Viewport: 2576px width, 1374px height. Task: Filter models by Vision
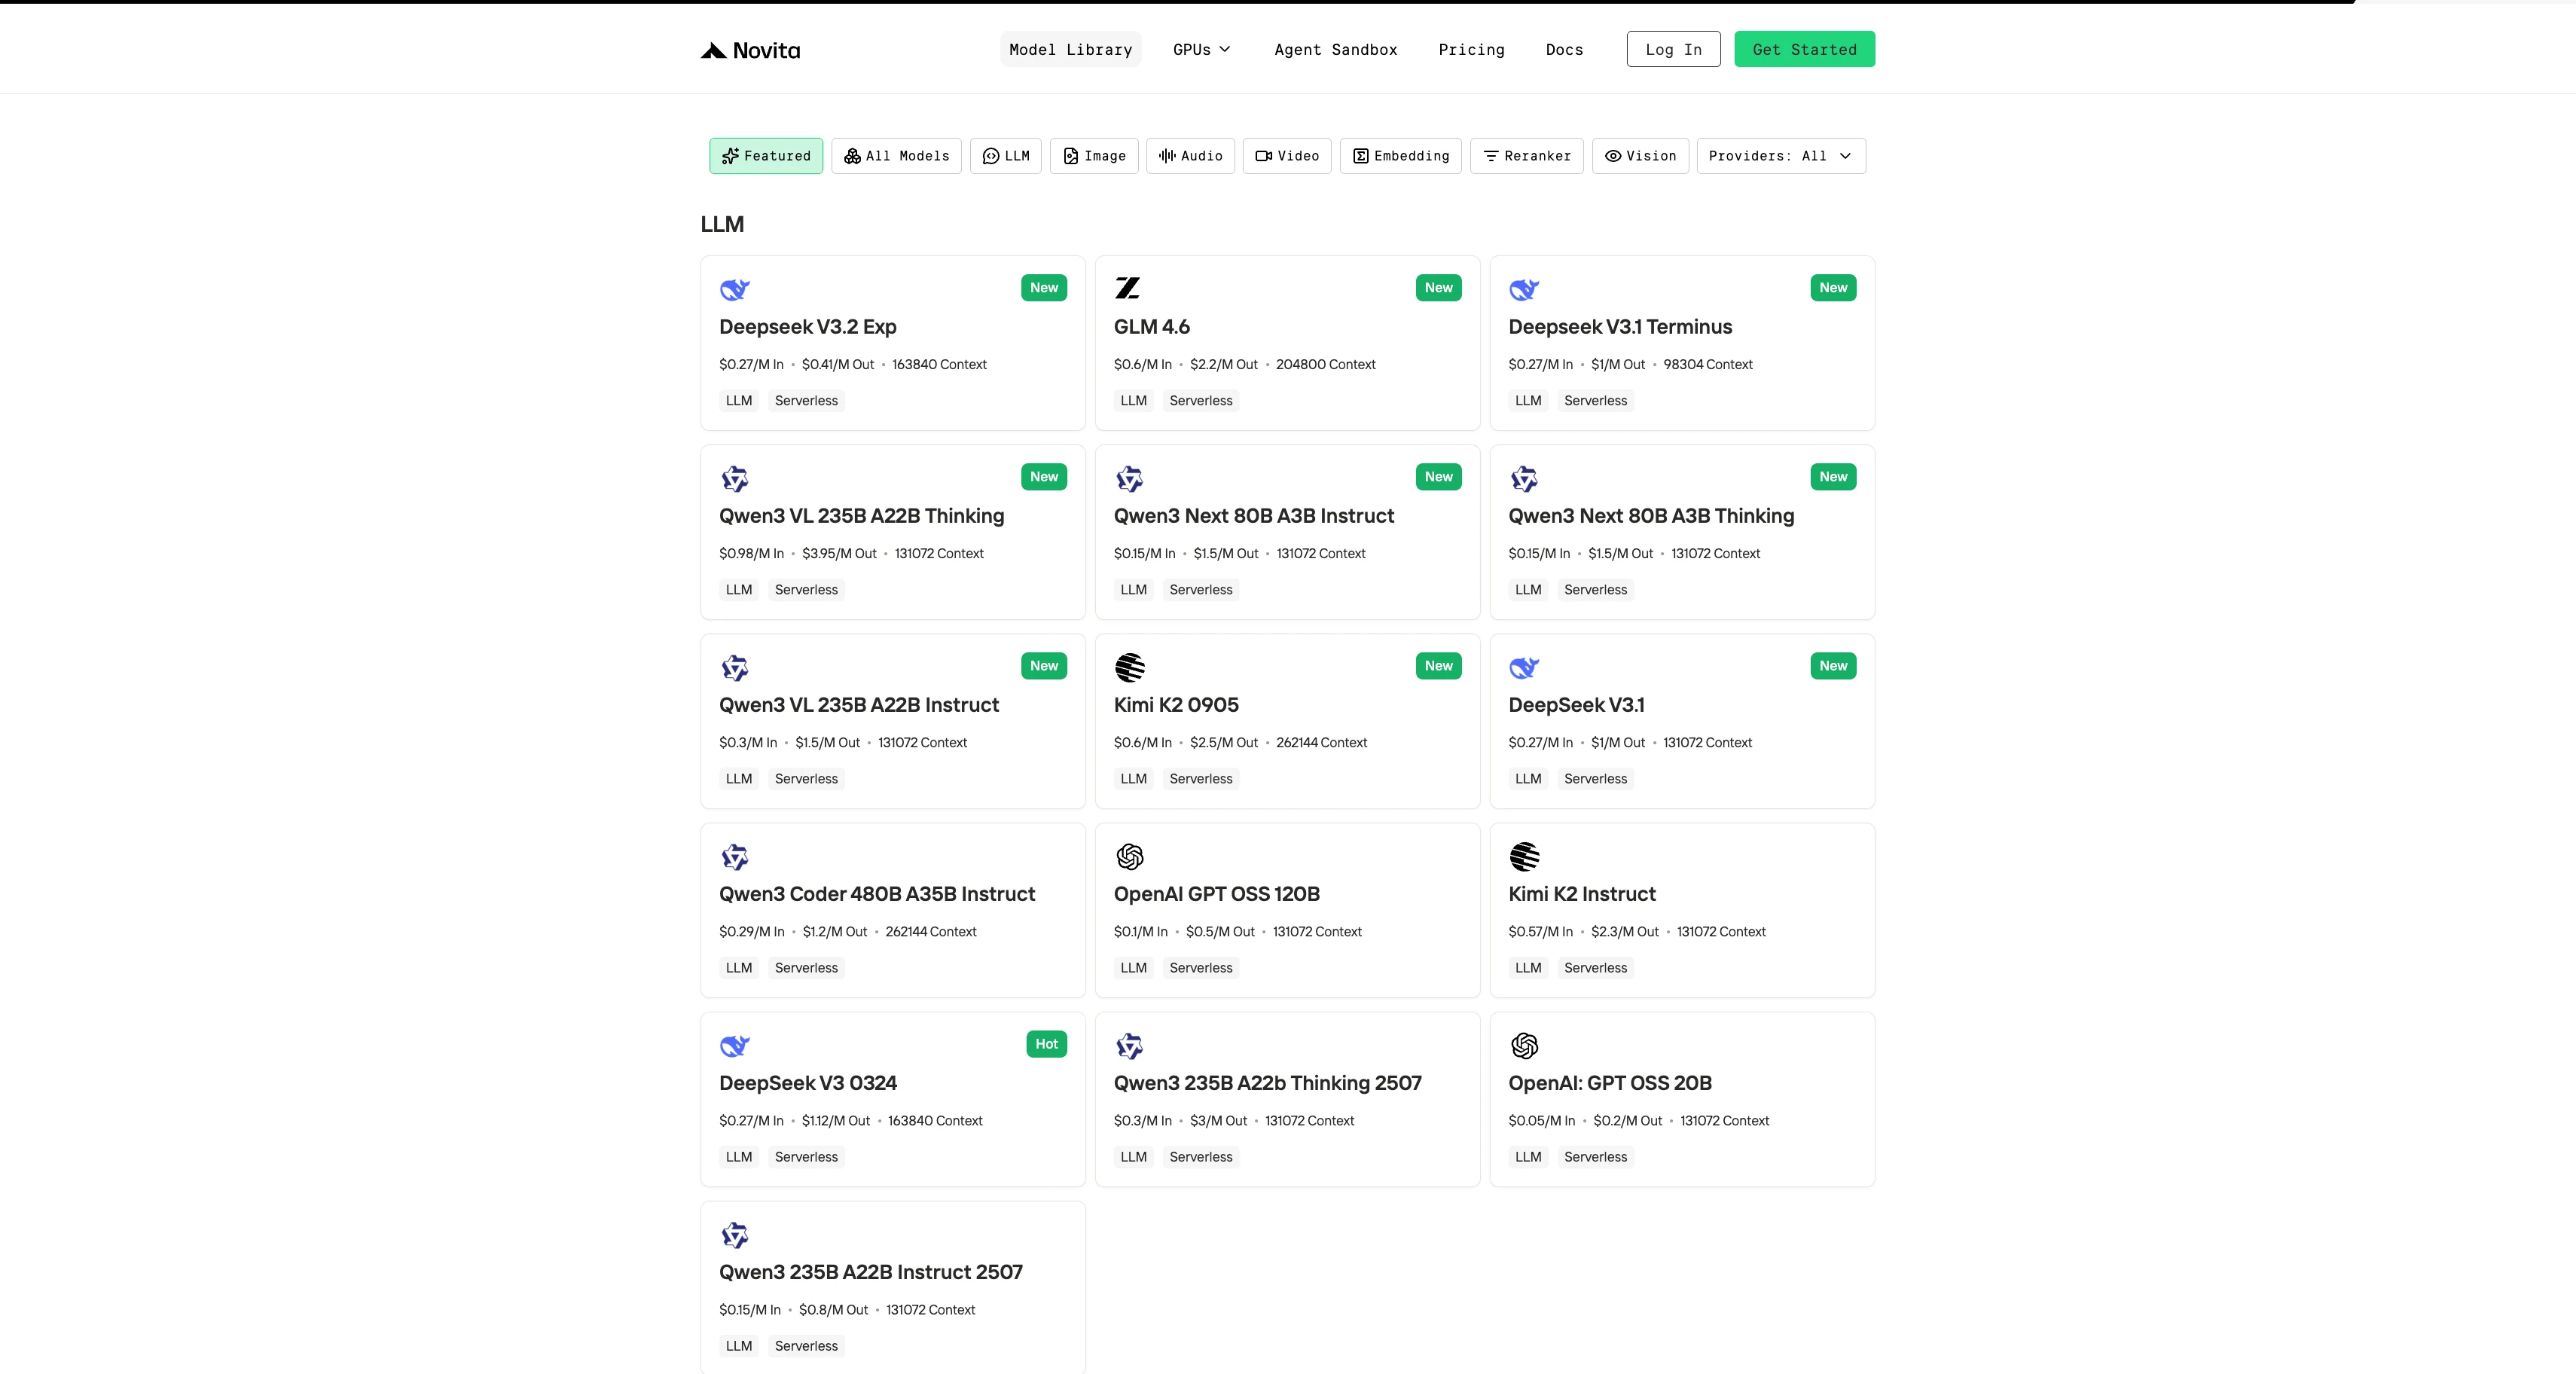pyautogui.click(x=1640, y=156)
